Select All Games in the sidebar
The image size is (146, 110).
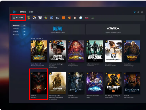(19, 26)
